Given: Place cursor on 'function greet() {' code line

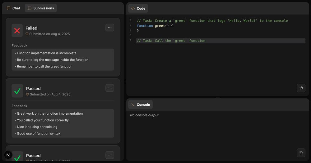Looking at the screenshot, I should click(155, 26).
